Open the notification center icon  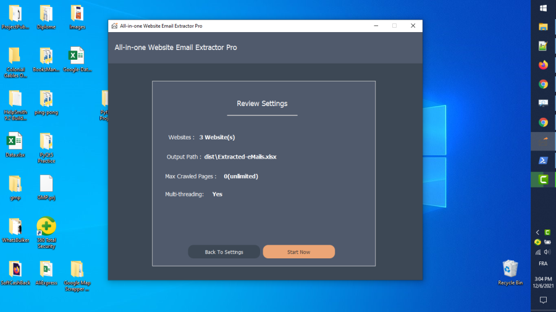pos(543,300)
